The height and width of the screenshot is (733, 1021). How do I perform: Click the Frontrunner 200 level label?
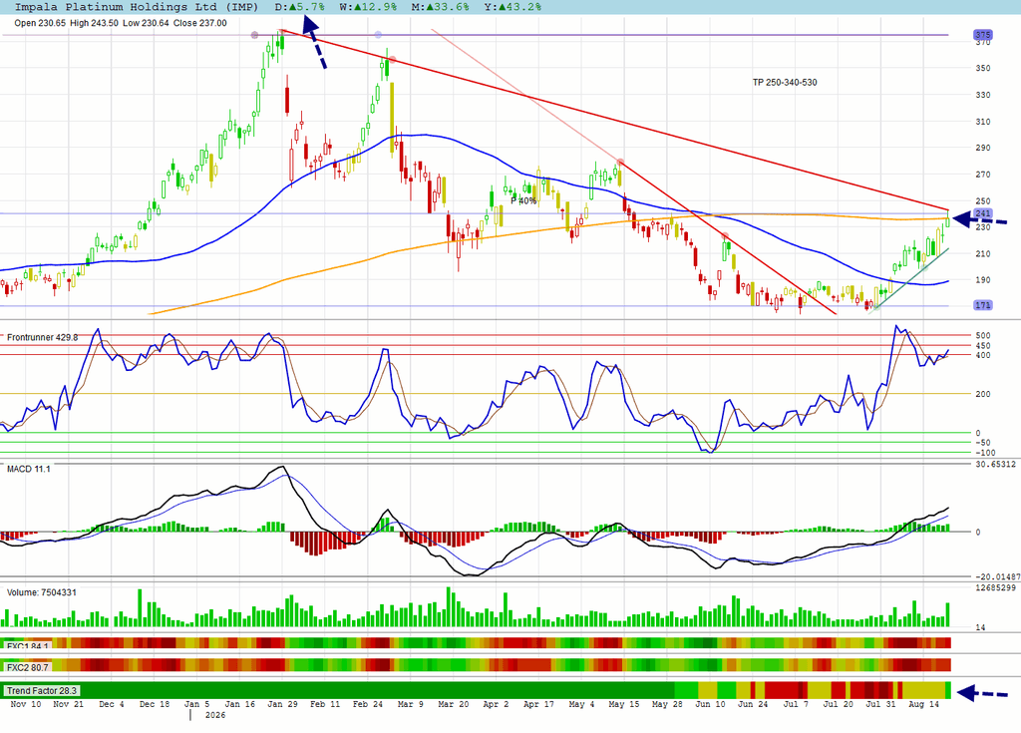point(982,394)
